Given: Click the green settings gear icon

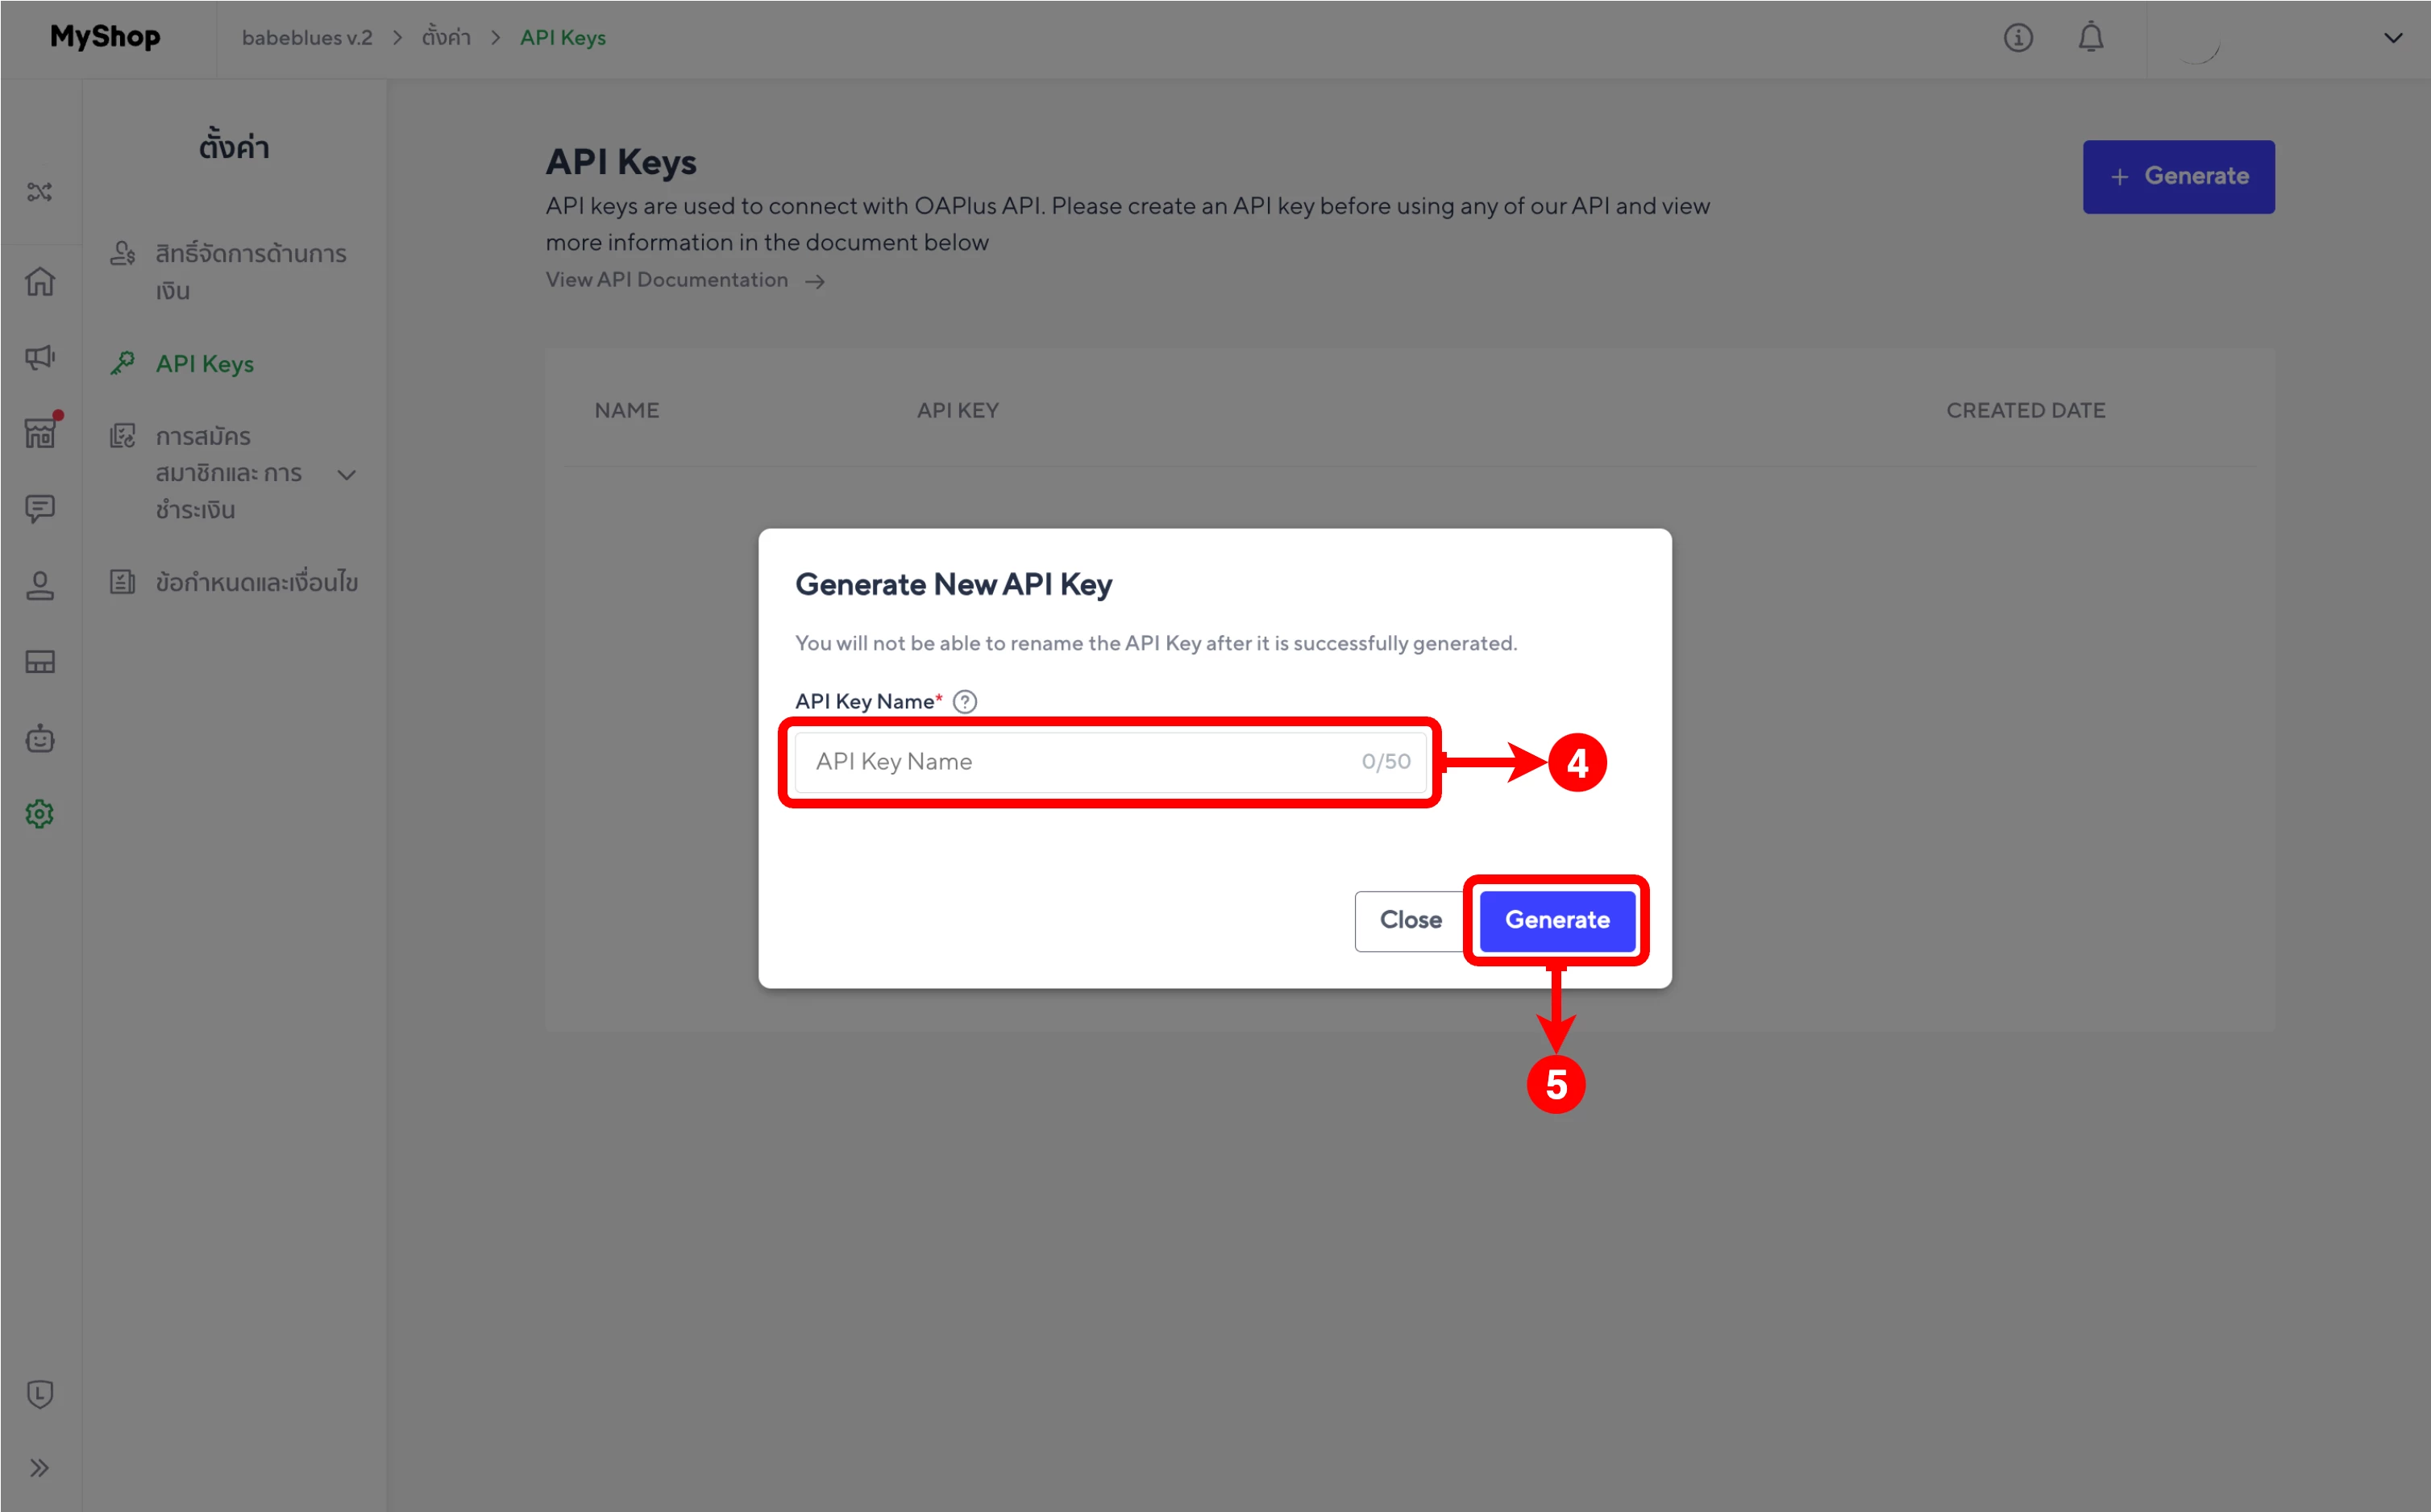Looking at the screenshot, I should click(x=40, y=814).
